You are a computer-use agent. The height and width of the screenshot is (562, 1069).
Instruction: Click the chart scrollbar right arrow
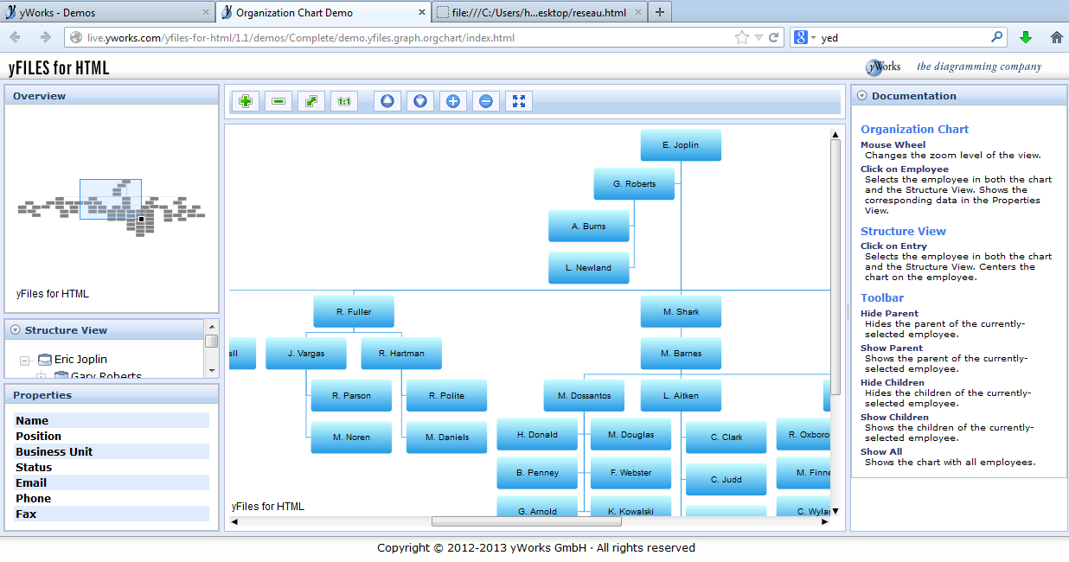[824, 521]
